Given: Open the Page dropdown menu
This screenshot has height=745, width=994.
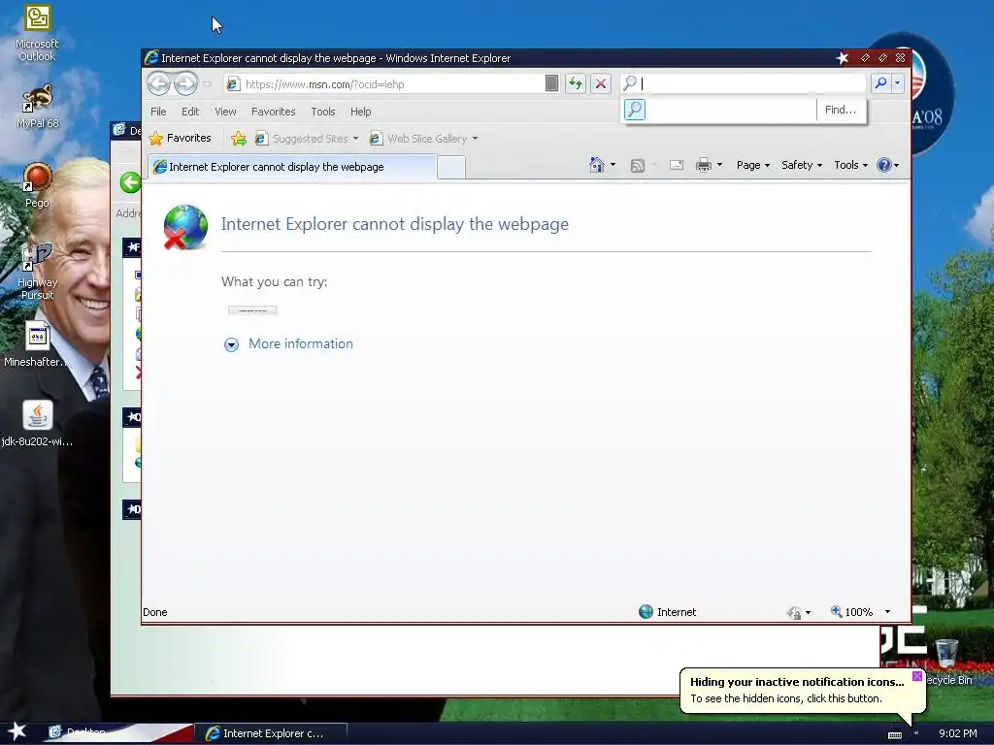Looking at the screenshot, I should coord(753,165).
